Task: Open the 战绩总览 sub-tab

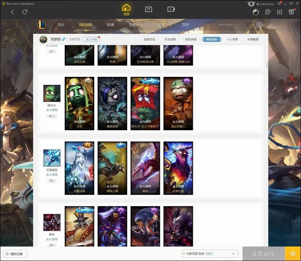Action: tap(149, 40)
